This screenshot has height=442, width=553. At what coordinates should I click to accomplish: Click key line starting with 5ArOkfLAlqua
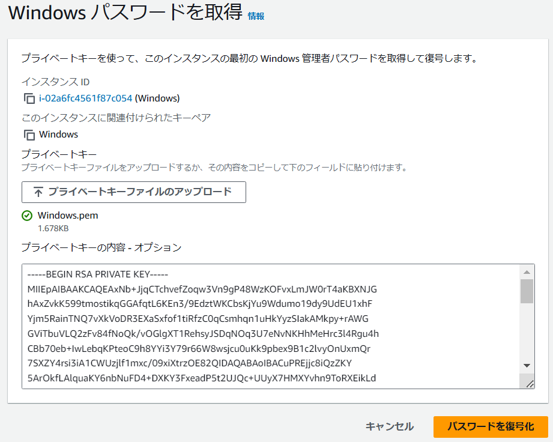coord(202,378)
